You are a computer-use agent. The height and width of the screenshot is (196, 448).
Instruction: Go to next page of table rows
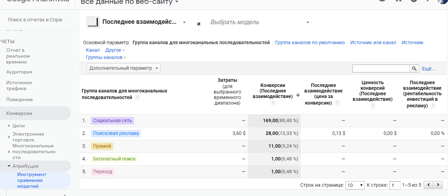tap(438, 185)
